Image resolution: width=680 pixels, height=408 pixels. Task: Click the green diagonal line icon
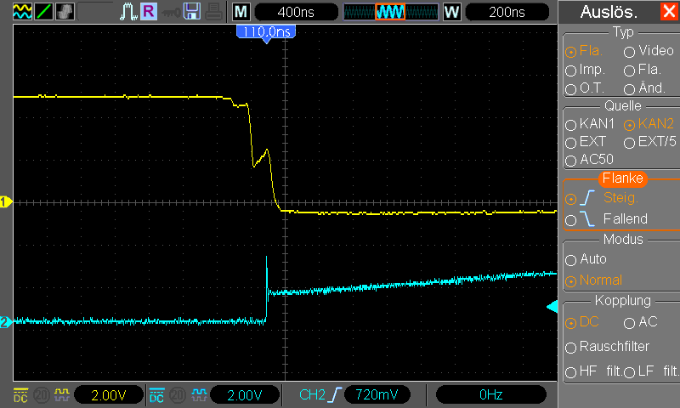[x=43, y=11]
